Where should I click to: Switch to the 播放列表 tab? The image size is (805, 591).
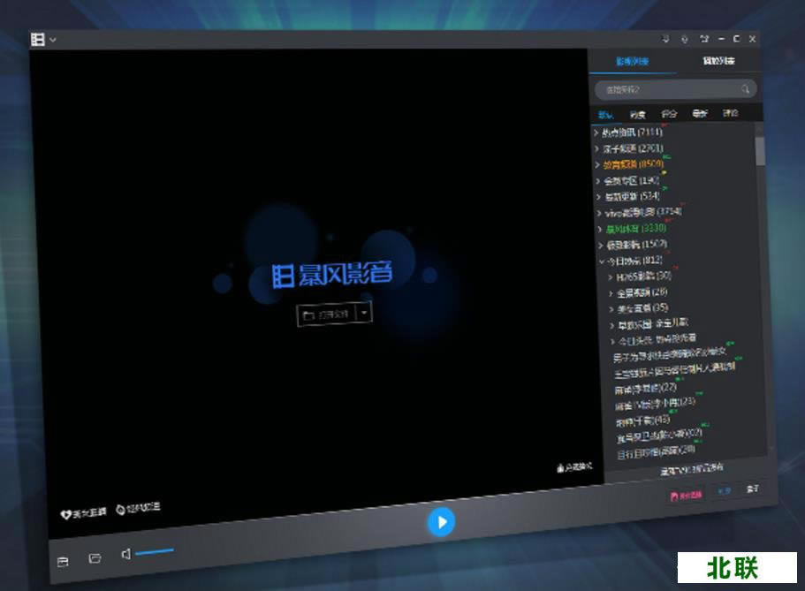718,61
